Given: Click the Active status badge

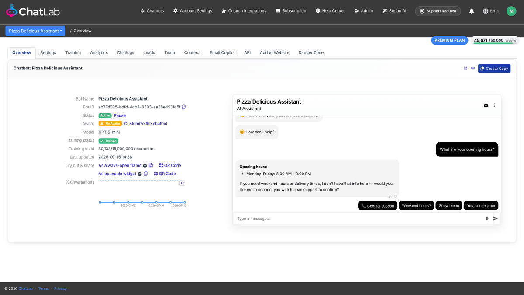Looking at the screenshot, I should (105, 115).
